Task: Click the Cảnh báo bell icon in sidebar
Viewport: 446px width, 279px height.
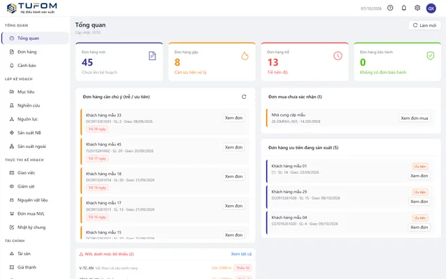Action: pos(12,66)
